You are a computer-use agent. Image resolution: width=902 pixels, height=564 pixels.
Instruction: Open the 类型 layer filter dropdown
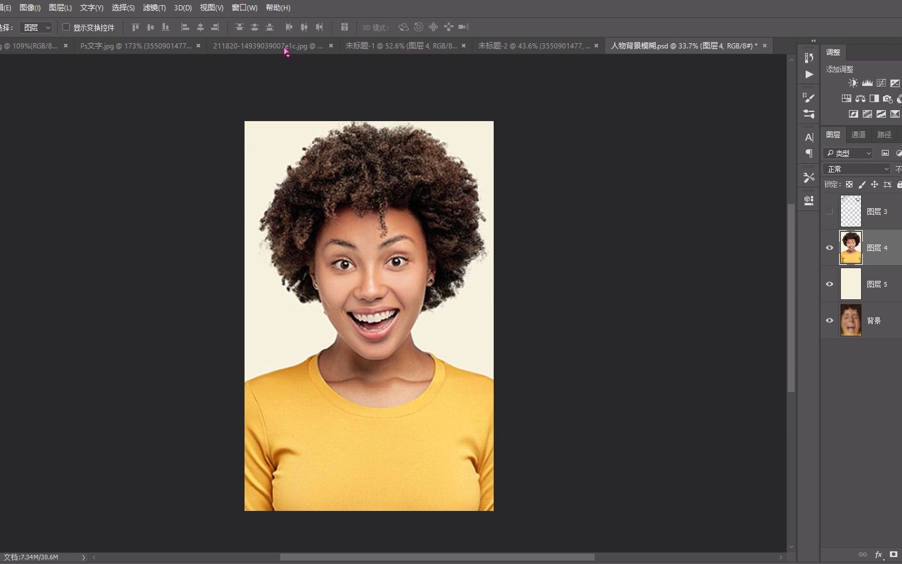click(x=848, y=153)
